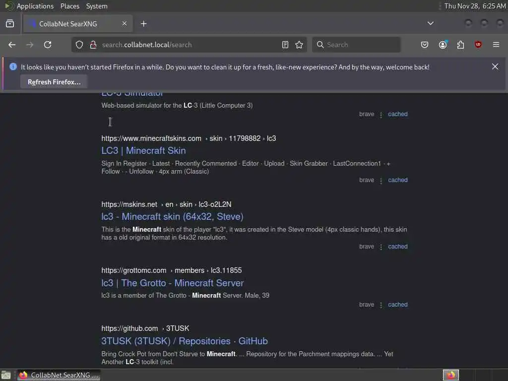Open the LC3 | Minecraft Skin link
This screenshot has width=508, height=381.
tap(143, 151)
